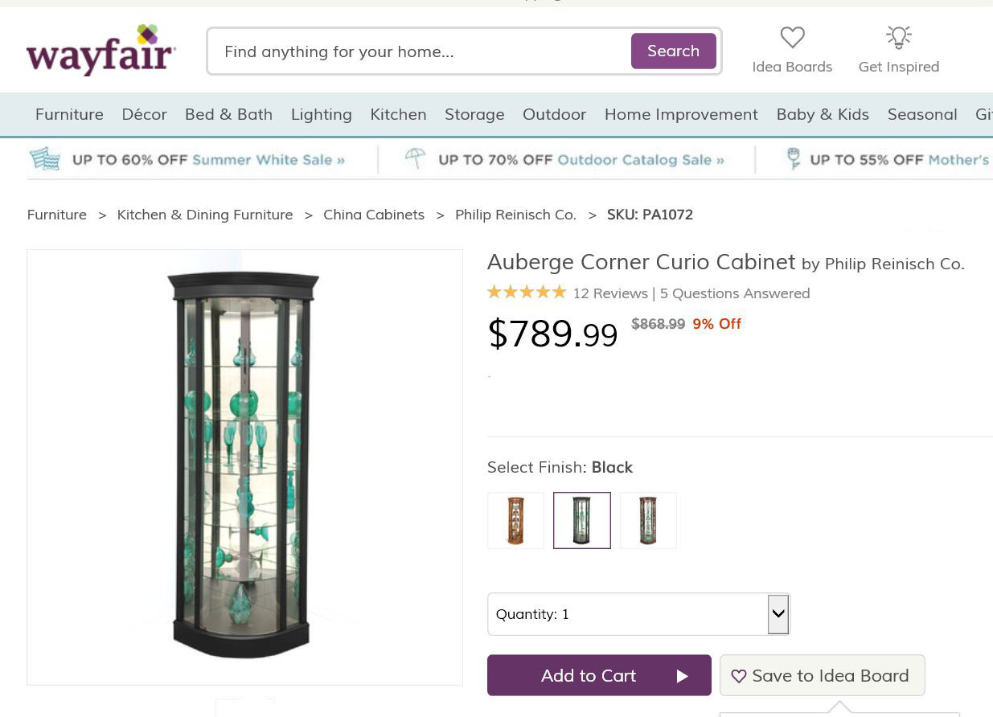Open the Home Improvement menu
The image size is (993, 717).
pyautogui.click(x=681, y=114)
